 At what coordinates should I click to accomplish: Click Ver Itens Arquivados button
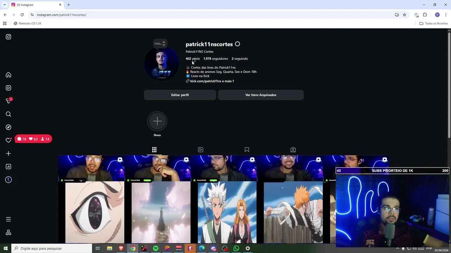pos(261,95)
